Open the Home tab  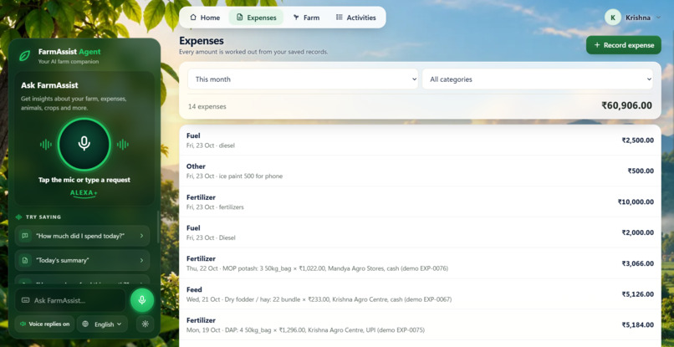pos(205,18)
